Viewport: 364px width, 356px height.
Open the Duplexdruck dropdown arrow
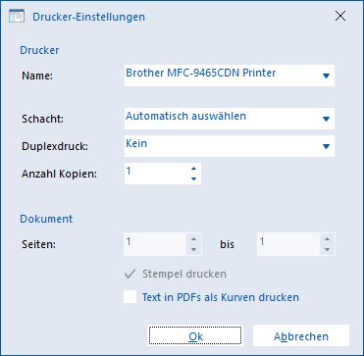[326, 146]
